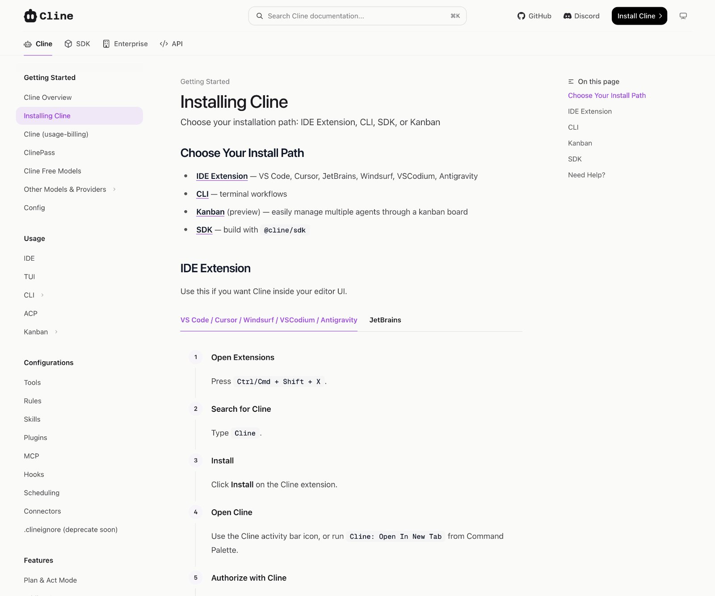Select the JetBrains tab

coord(385,320)
